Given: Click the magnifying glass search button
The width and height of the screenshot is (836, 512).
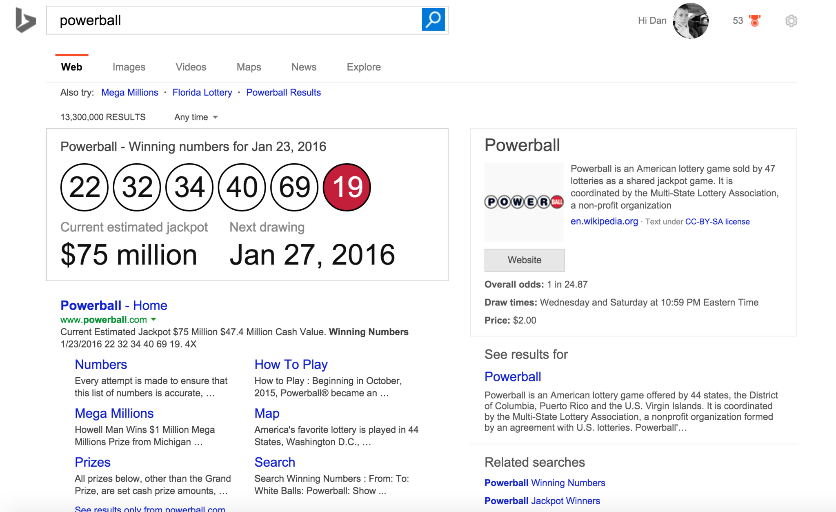Looking at the screenshot, I should pos(433,20).
